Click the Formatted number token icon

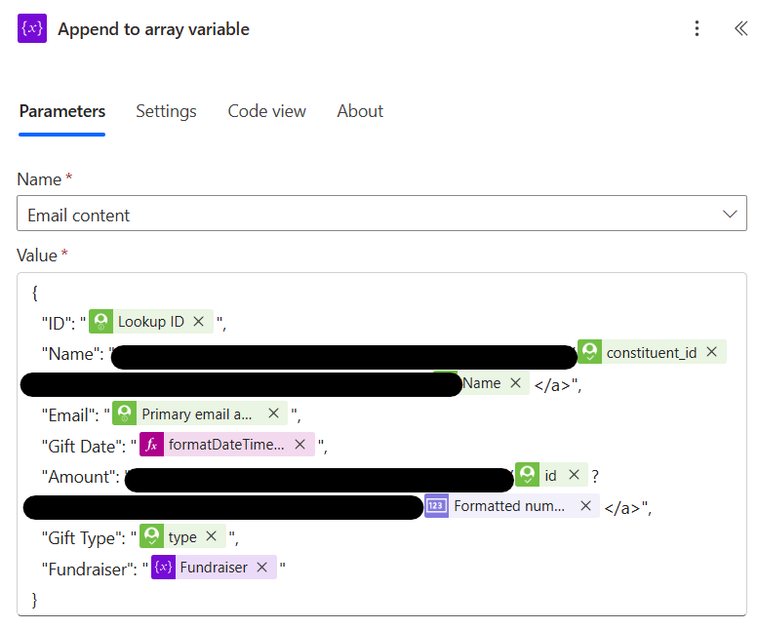[436, 506]
